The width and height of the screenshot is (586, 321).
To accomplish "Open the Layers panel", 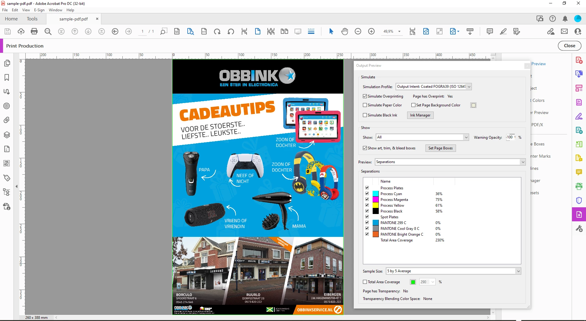I will tap(7, 135).
